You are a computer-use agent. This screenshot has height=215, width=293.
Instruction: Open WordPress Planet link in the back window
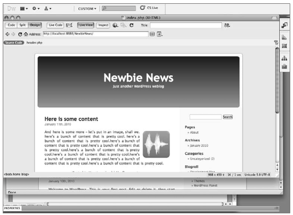pyautogui.click(x=206, y=186)
